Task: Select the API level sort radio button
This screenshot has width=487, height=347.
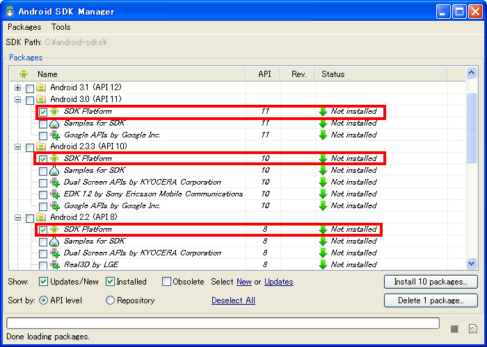Action: pos(43,301)
